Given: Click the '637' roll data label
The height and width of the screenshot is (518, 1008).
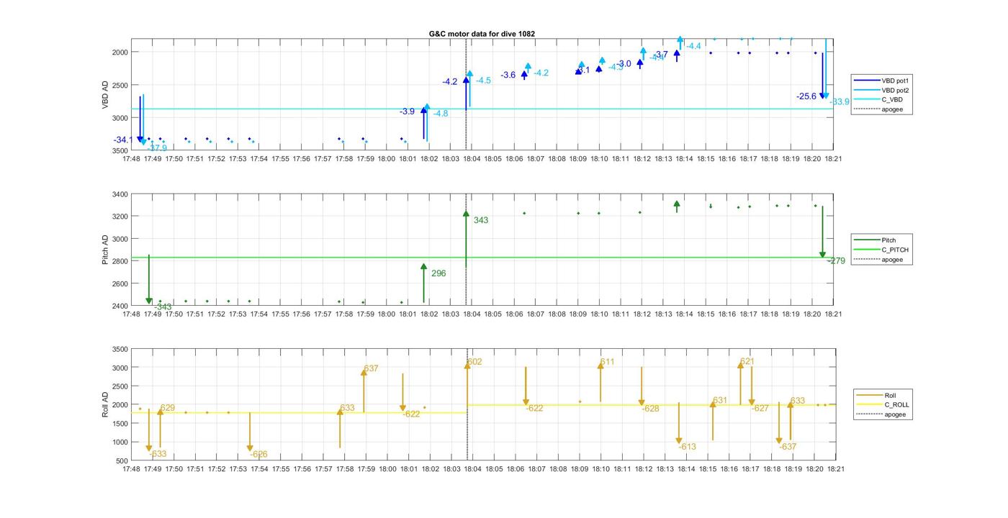Looking at the screenshot, I should click(x=371, y=368).
